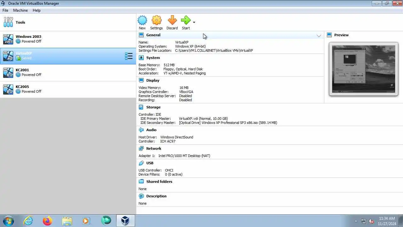Click the Discard saved state icon
This screenshot has height=227, width=403.
tap(172, 20)
